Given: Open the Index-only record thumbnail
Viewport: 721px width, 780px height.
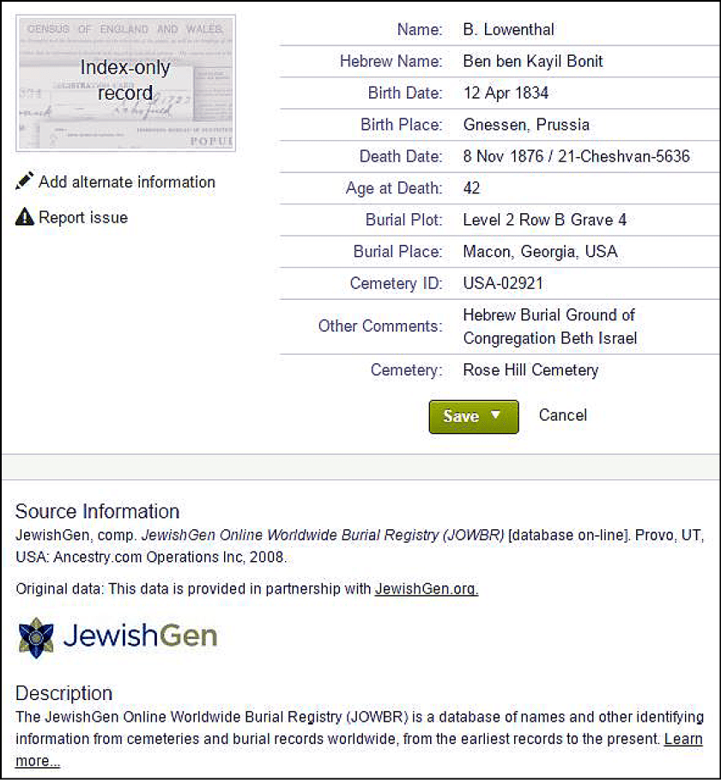Looking at the screenshot, I should (125, 82).
